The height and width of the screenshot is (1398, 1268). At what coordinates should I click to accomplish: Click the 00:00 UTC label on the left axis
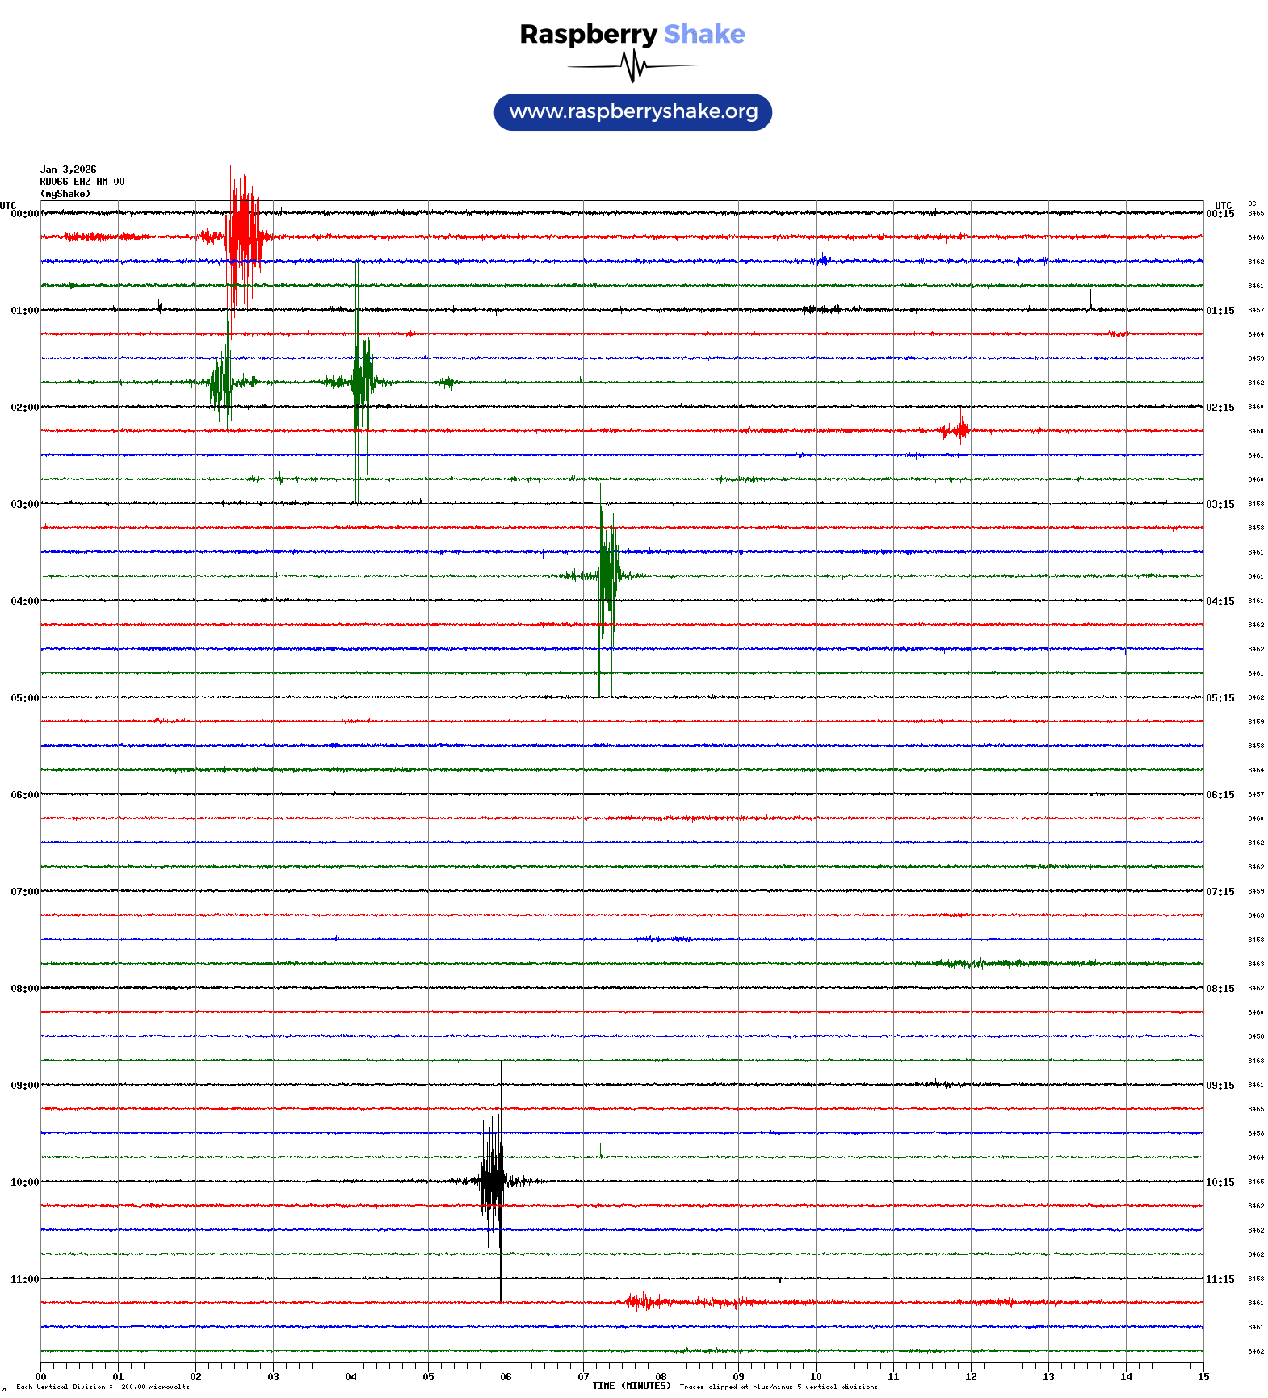click(x=24, y=214)
